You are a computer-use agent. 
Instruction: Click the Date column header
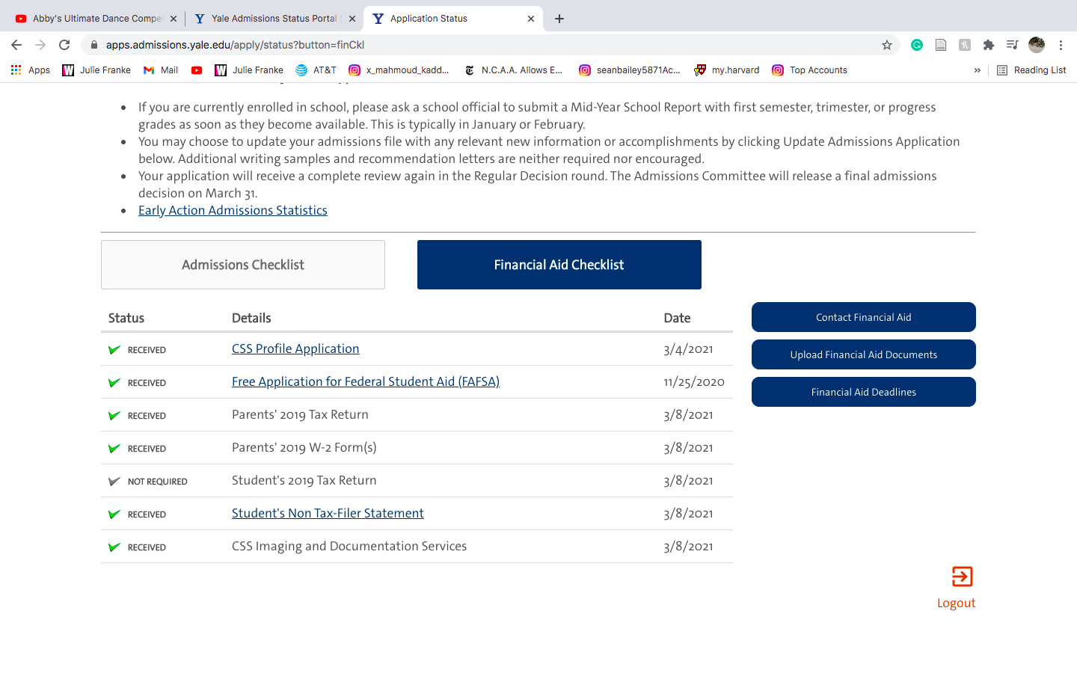(677, 318)
